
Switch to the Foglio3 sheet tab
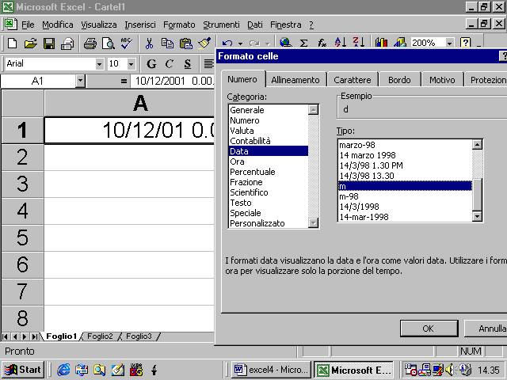[139, 336]
